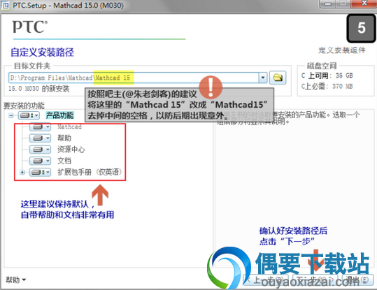Open the 产品功能 install-option dropdown
Screen dimensions: 377x290
[29, 115]
